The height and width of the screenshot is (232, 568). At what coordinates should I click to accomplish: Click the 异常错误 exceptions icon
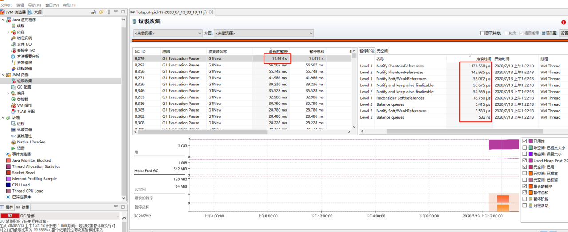(13, 62)
